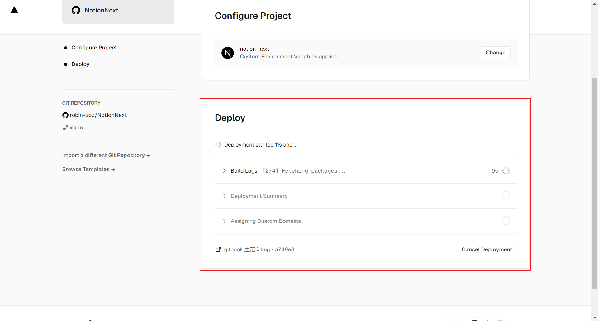This screenshot has width=598, height=321.
Task: Click the vertical page scrollbar
Action: [595, 184]
